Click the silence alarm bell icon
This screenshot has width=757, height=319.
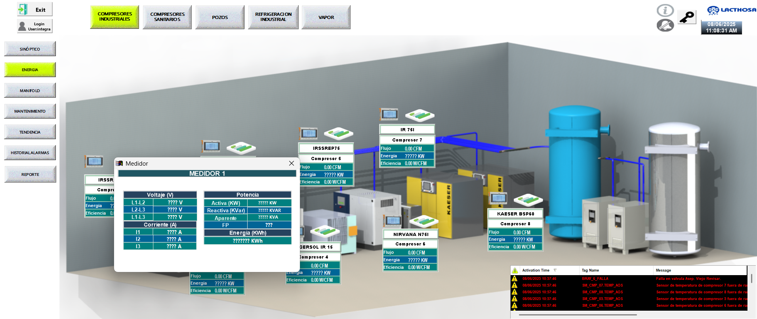point(665,25)
